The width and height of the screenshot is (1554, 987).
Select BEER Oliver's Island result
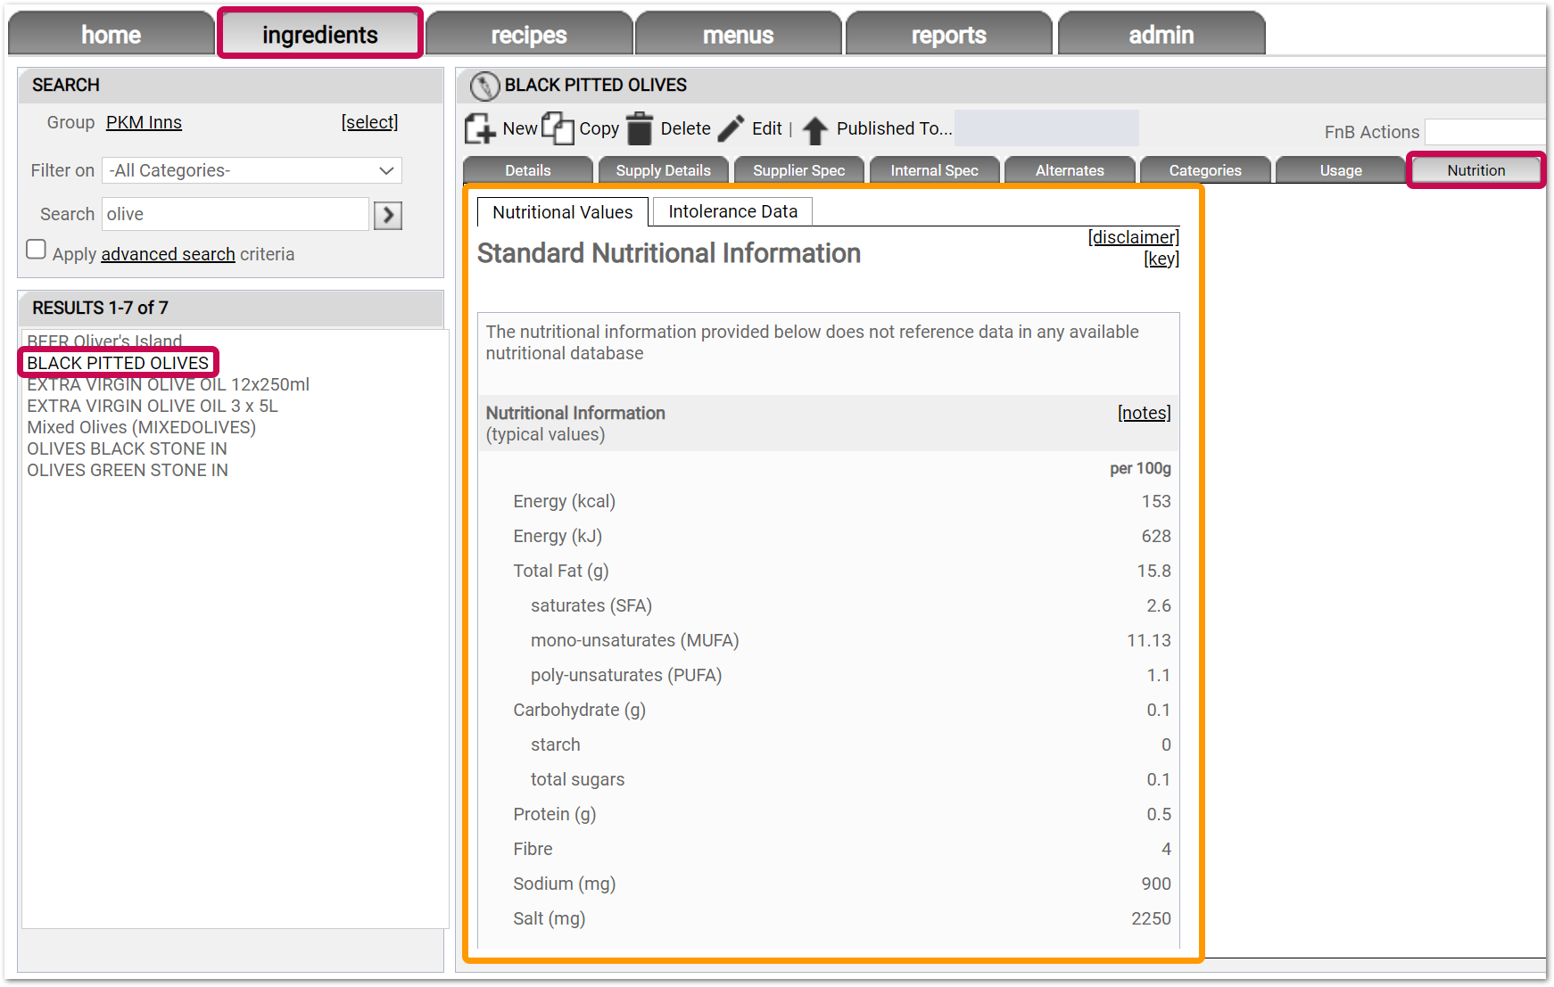[104, 341]
